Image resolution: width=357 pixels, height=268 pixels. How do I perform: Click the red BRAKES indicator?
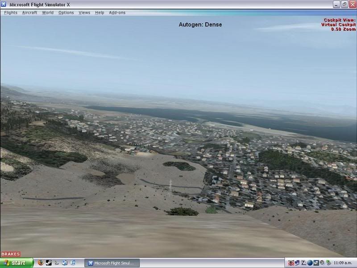pyautogui.click(x=10, y=254)
